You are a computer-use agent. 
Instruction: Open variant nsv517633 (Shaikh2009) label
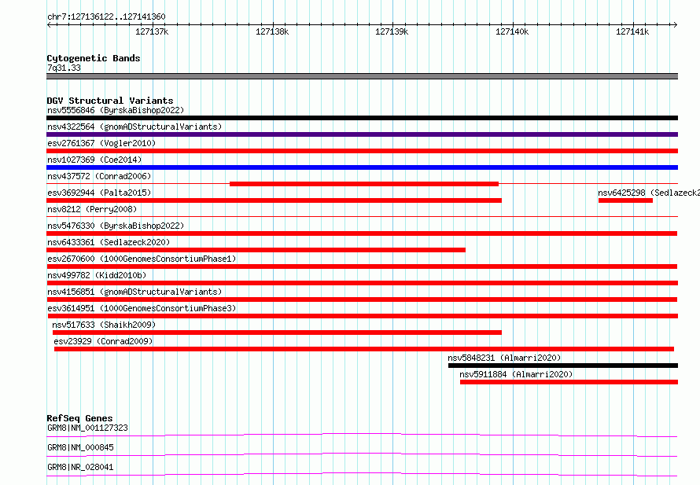[x=104, y=325]
